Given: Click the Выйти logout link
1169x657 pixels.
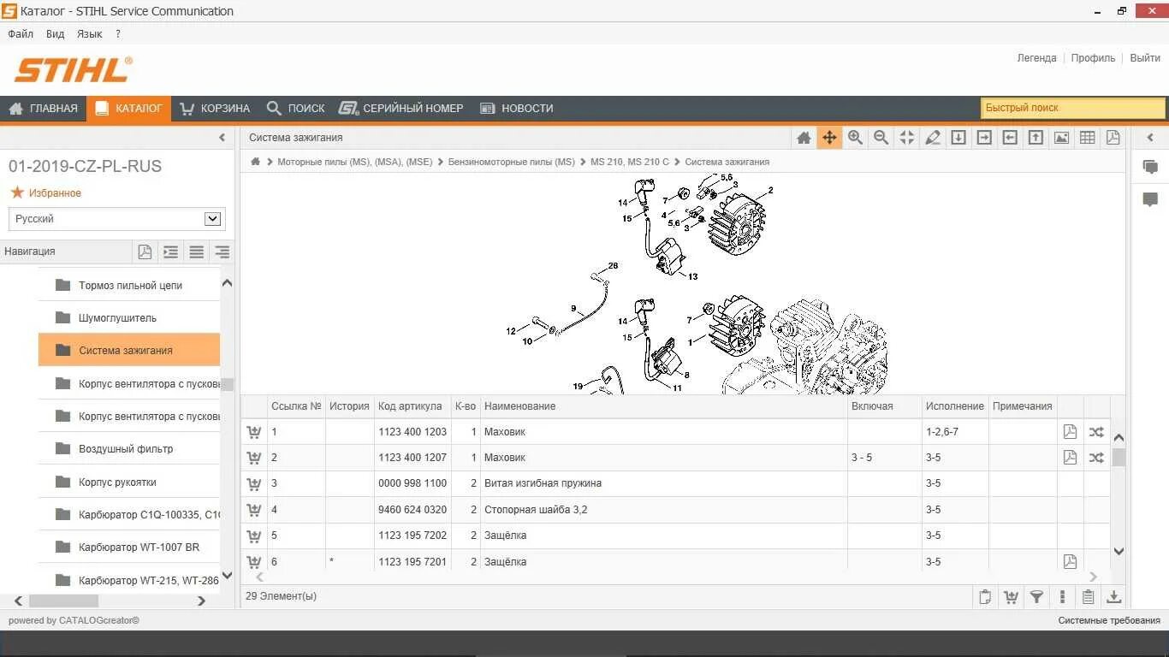Looking at the screenshot, I should [1145, 58].
